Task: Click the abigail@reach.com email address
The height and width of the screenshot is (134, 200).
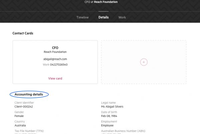Action: [x=55, y=59]
